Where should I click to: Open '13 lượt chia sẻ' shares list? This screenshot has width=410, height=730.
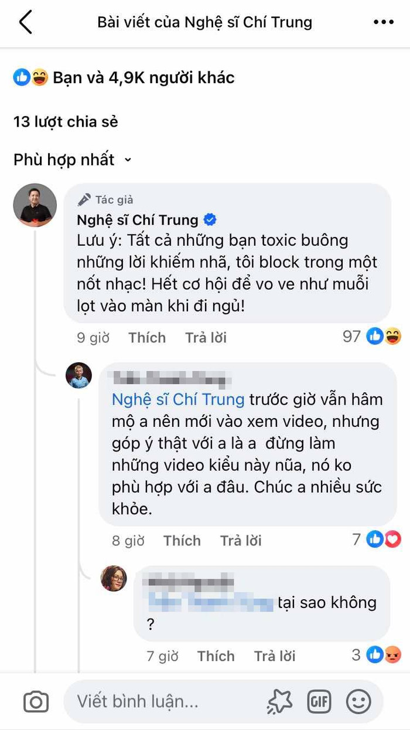tap(66, 121)
